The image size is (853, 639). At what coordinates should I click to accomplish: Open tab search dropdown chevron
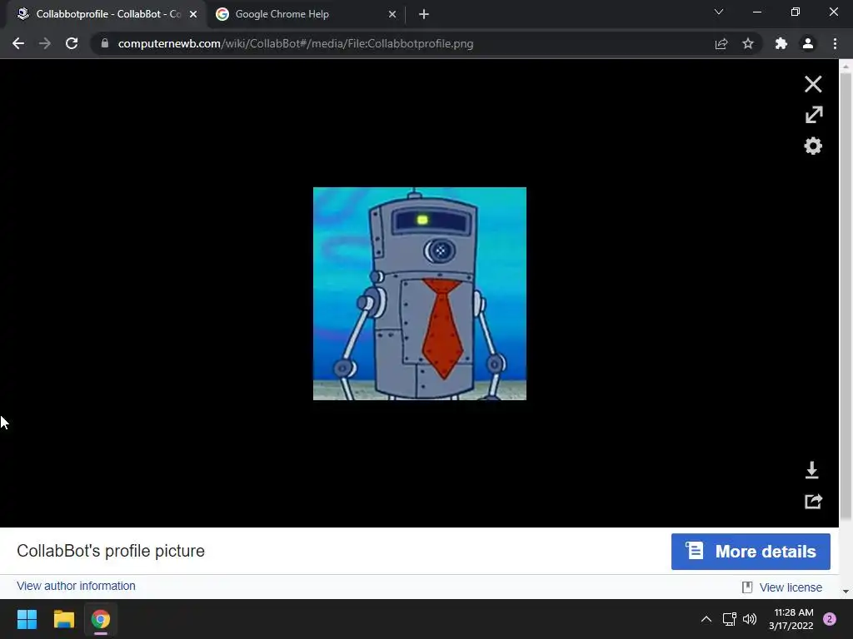click(719, 12)
